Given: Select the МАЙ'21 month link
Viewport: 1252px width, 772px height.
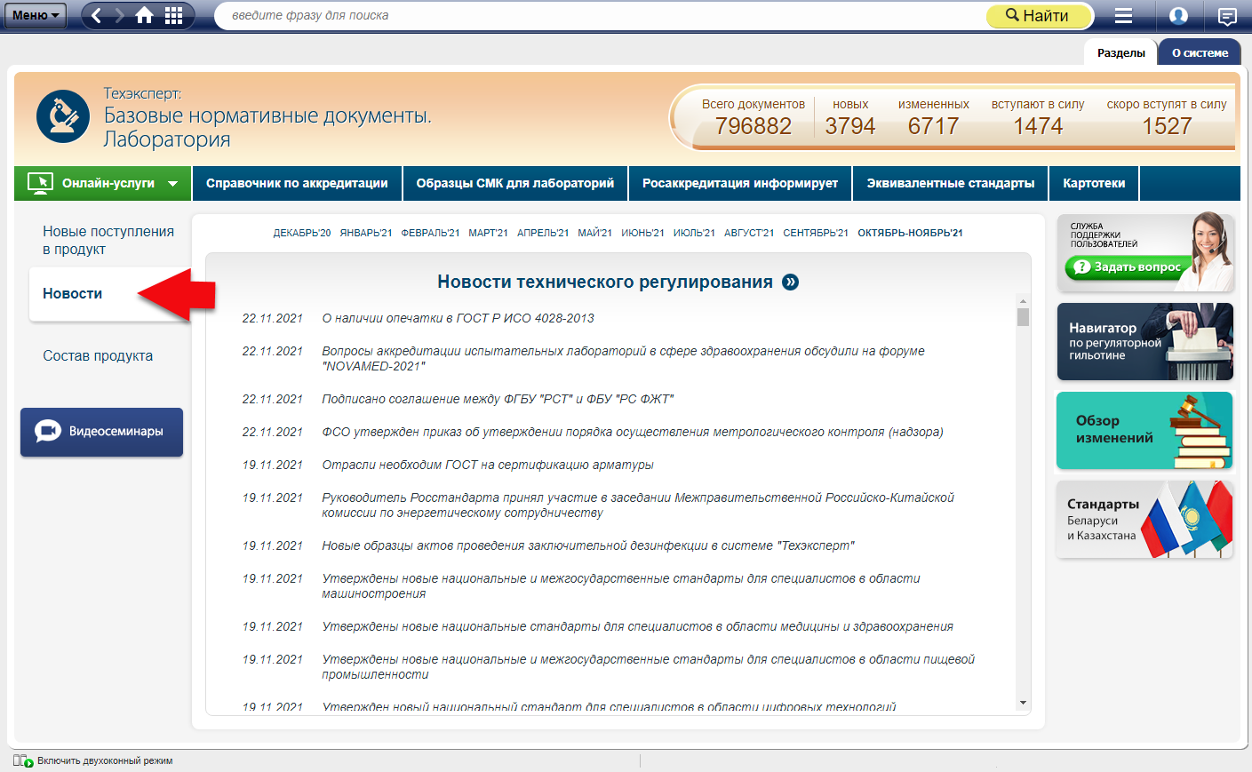Looking at the screenshot, I should point(594,233).
